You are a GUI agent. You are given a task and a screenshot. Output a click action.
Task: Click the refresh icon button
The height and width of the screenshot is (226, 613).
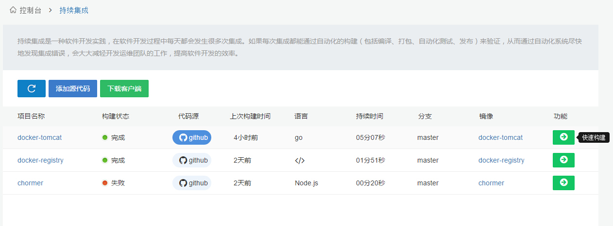(x=32, y=89)
